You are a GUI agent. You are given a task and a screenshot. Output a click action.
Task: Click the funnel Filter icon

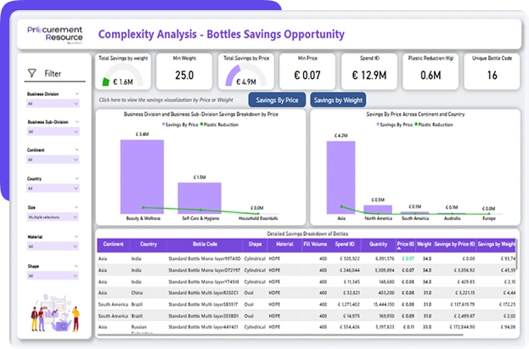(31, 73)
